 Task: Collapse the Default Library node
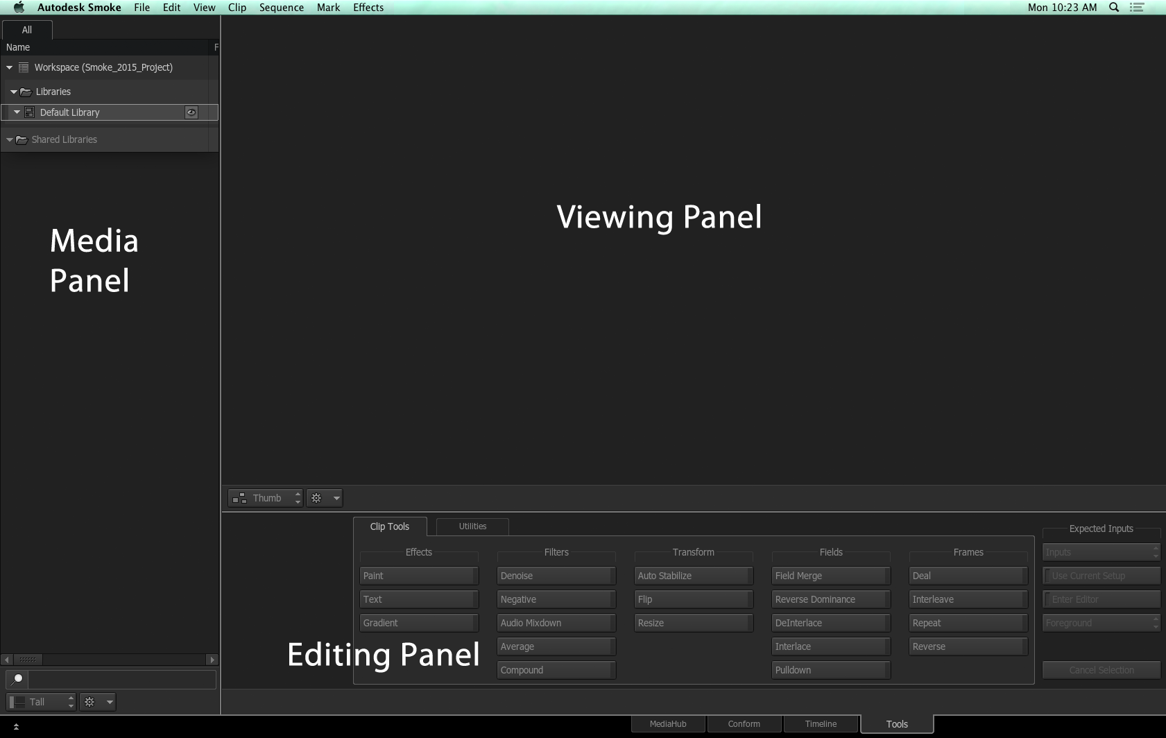pos(17,112)
